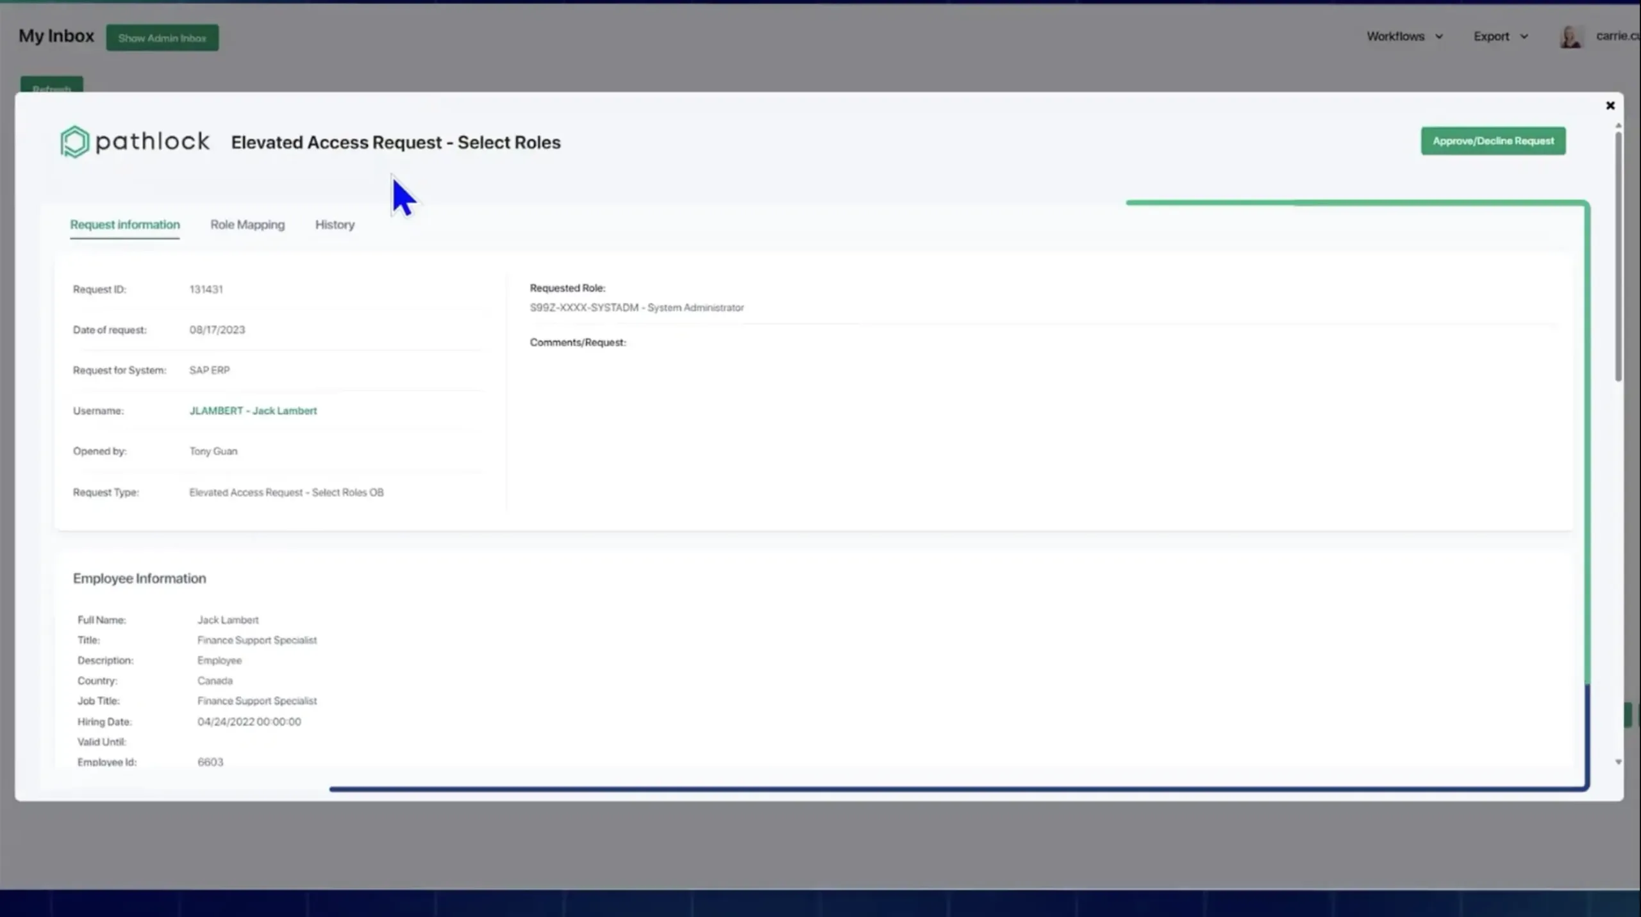Click the Employee Information section heading
The image size is (1641, 917).
[139, 578]
